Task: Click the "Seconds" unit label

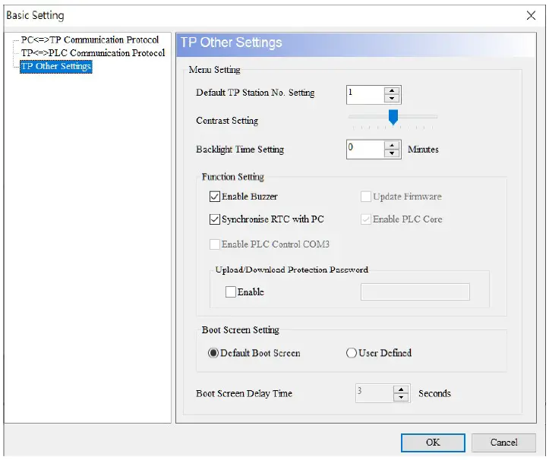Action: 434,393
